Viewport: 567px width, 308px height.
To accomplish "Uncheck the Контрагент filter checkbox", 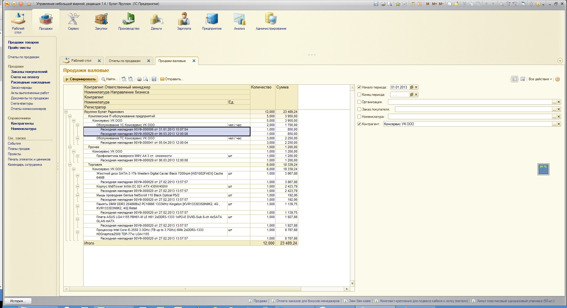I will tap(359, 124).
